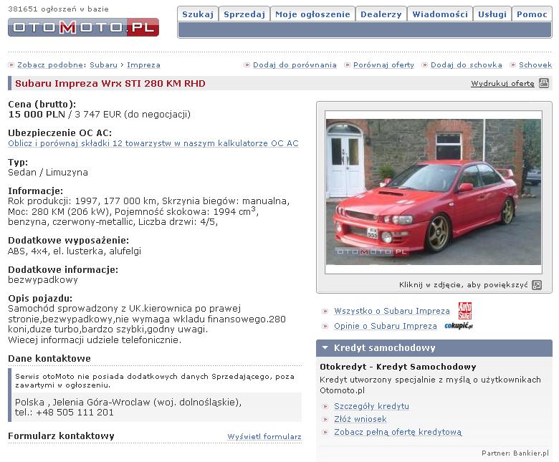559x462 pixels.
Task: Add the offer via Dodaj do schowka
Action: pyautogui.click(x=466, y=65)
